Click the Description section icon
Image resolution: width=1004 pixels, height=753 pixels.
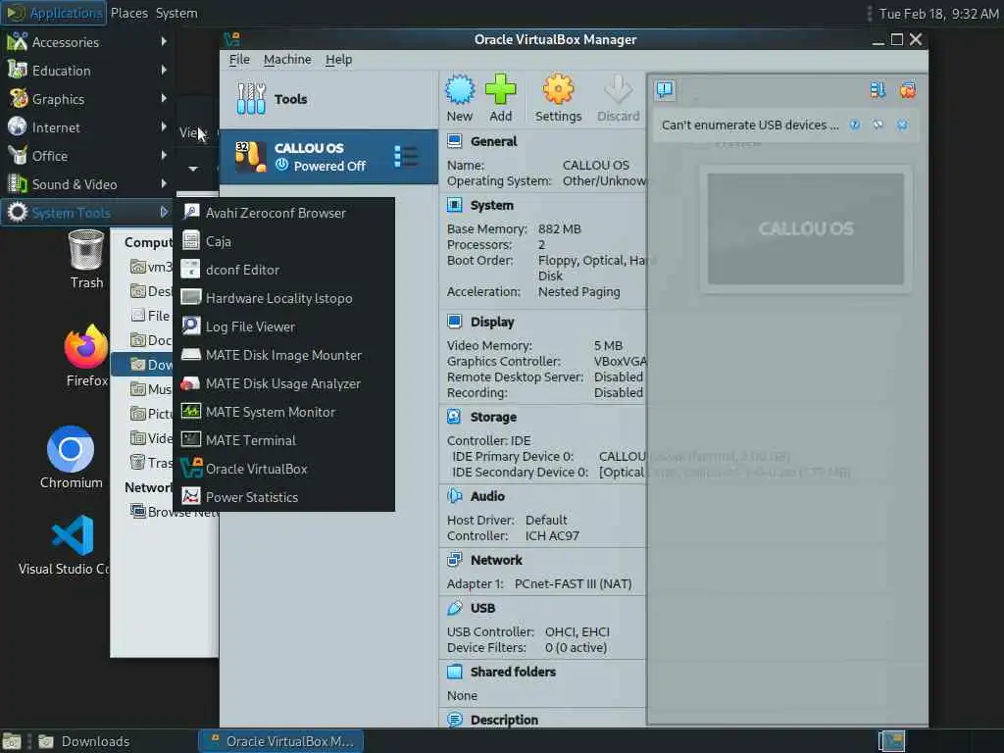point(454,720)
